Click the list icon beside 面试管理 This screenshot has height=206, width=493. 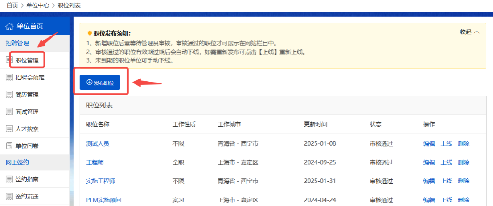pyautogui.click(x=9, y=112)
